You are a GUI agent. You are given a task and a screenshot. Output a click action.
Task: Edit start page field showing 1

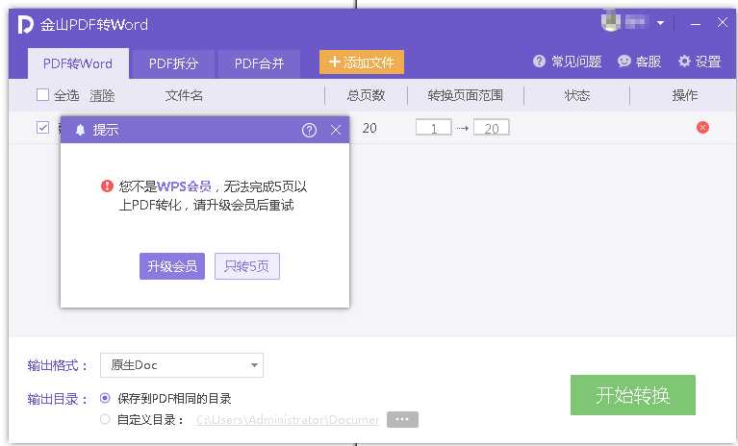coord(434,128)
